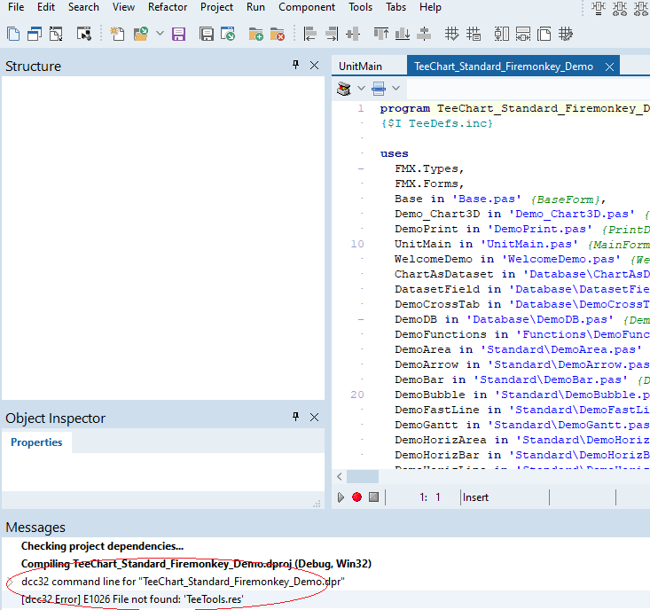This screenshot has width=650, height=610.
Task: Toggle Form/Unit view toolbar icon
Action: click(56, 34)
